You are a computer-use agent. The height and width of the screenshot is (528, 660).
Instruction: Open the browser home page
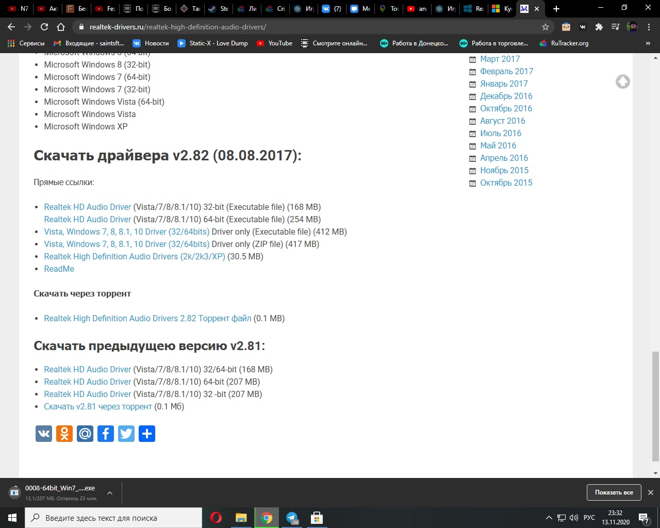click(61, 27)
